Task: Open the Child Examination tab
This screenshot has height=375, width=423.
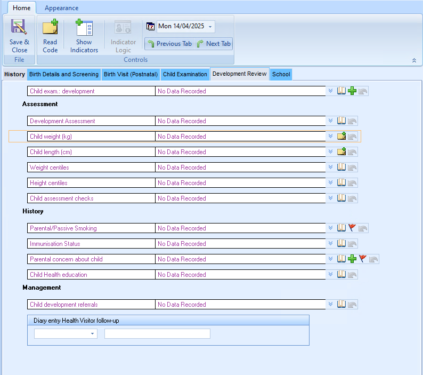Action: coord(185,74)
